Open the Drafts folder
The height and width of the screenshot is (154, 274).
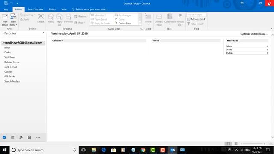point(8,53)
